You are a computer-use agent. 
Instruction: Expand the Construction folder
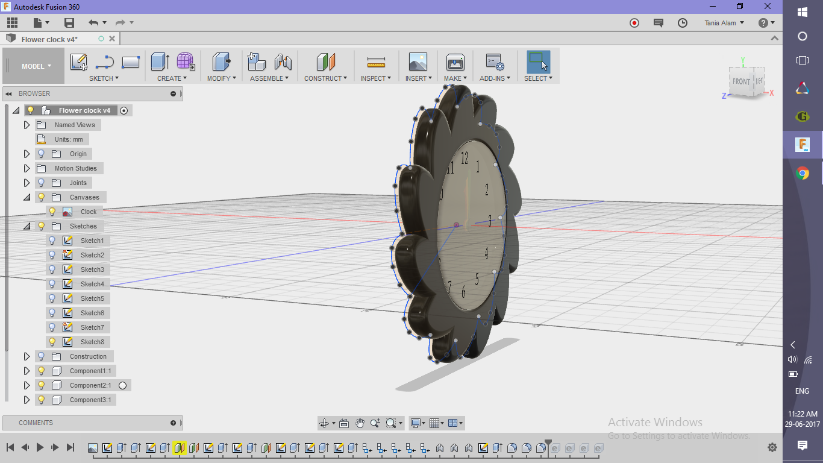pos(27,356)
